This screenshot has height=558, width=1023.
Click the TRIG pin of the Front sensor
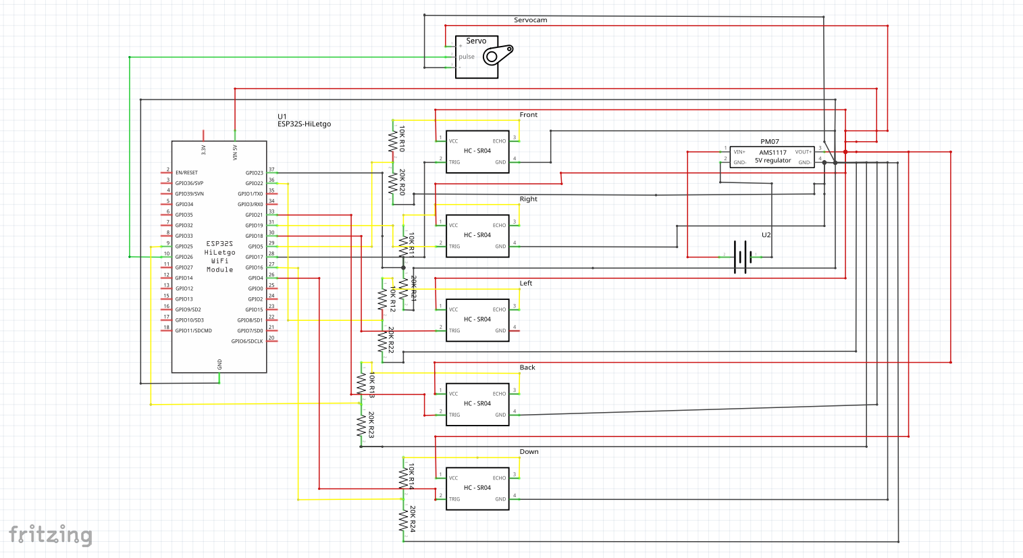point(454,162)
